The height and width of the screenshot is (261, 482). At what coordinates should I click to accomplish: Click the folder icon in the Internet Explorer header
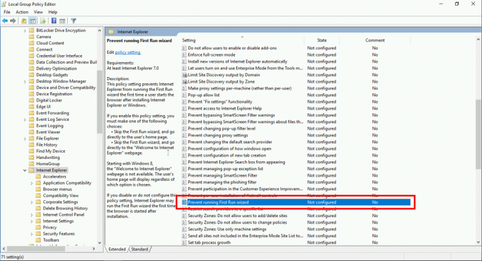tap(111, 31)
